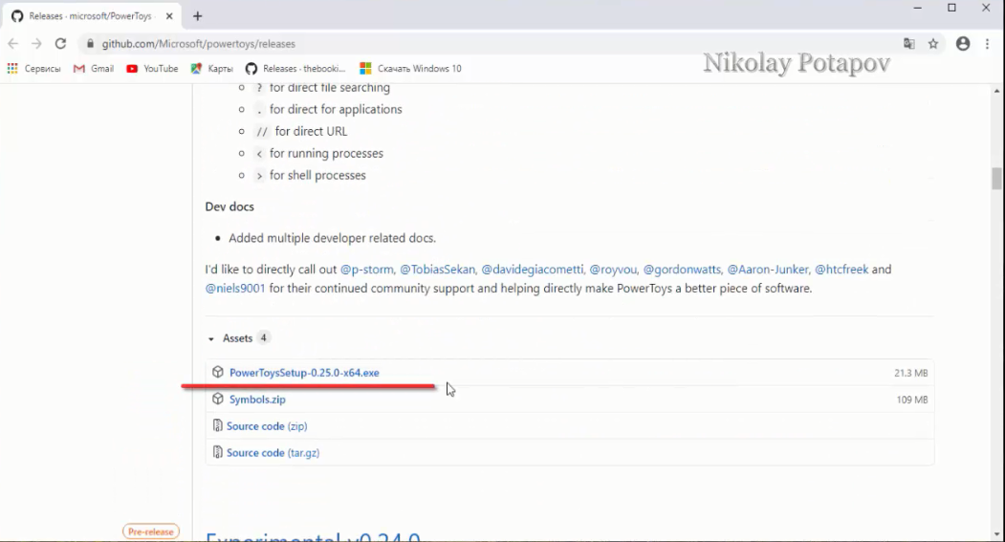Viewport: 1005px width, 542px height.
Task: Close the Releases PowerToys tab
Action: tap(169, 16)
